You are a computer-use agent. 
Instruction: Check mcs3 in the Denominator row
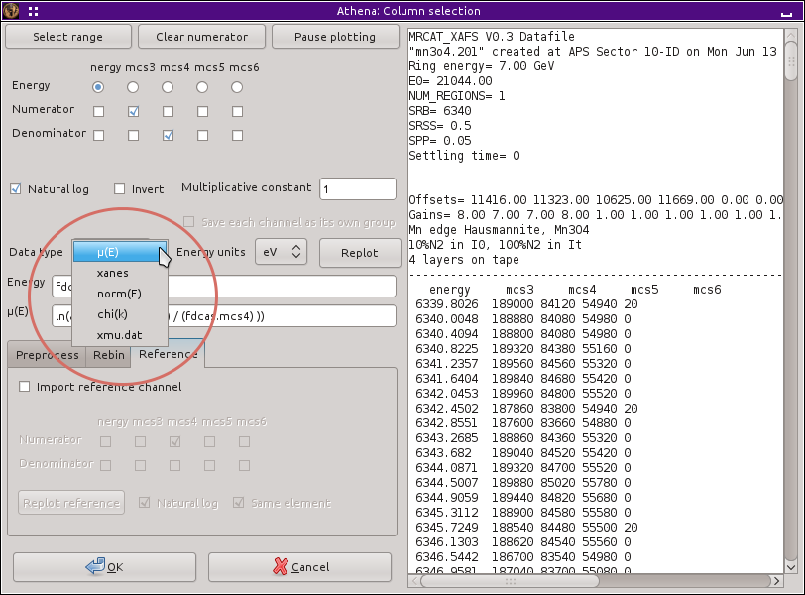pos(133,135)
